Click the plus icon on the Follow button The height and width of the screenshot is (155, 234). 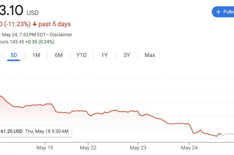click(218, 12)
